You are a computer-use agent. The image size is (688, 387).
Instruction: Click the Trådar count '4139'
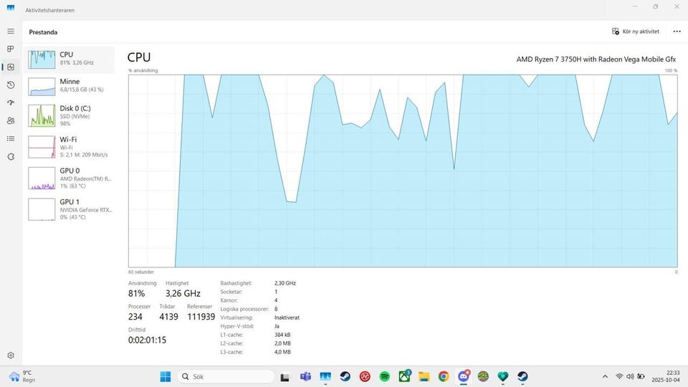[168, 317]
